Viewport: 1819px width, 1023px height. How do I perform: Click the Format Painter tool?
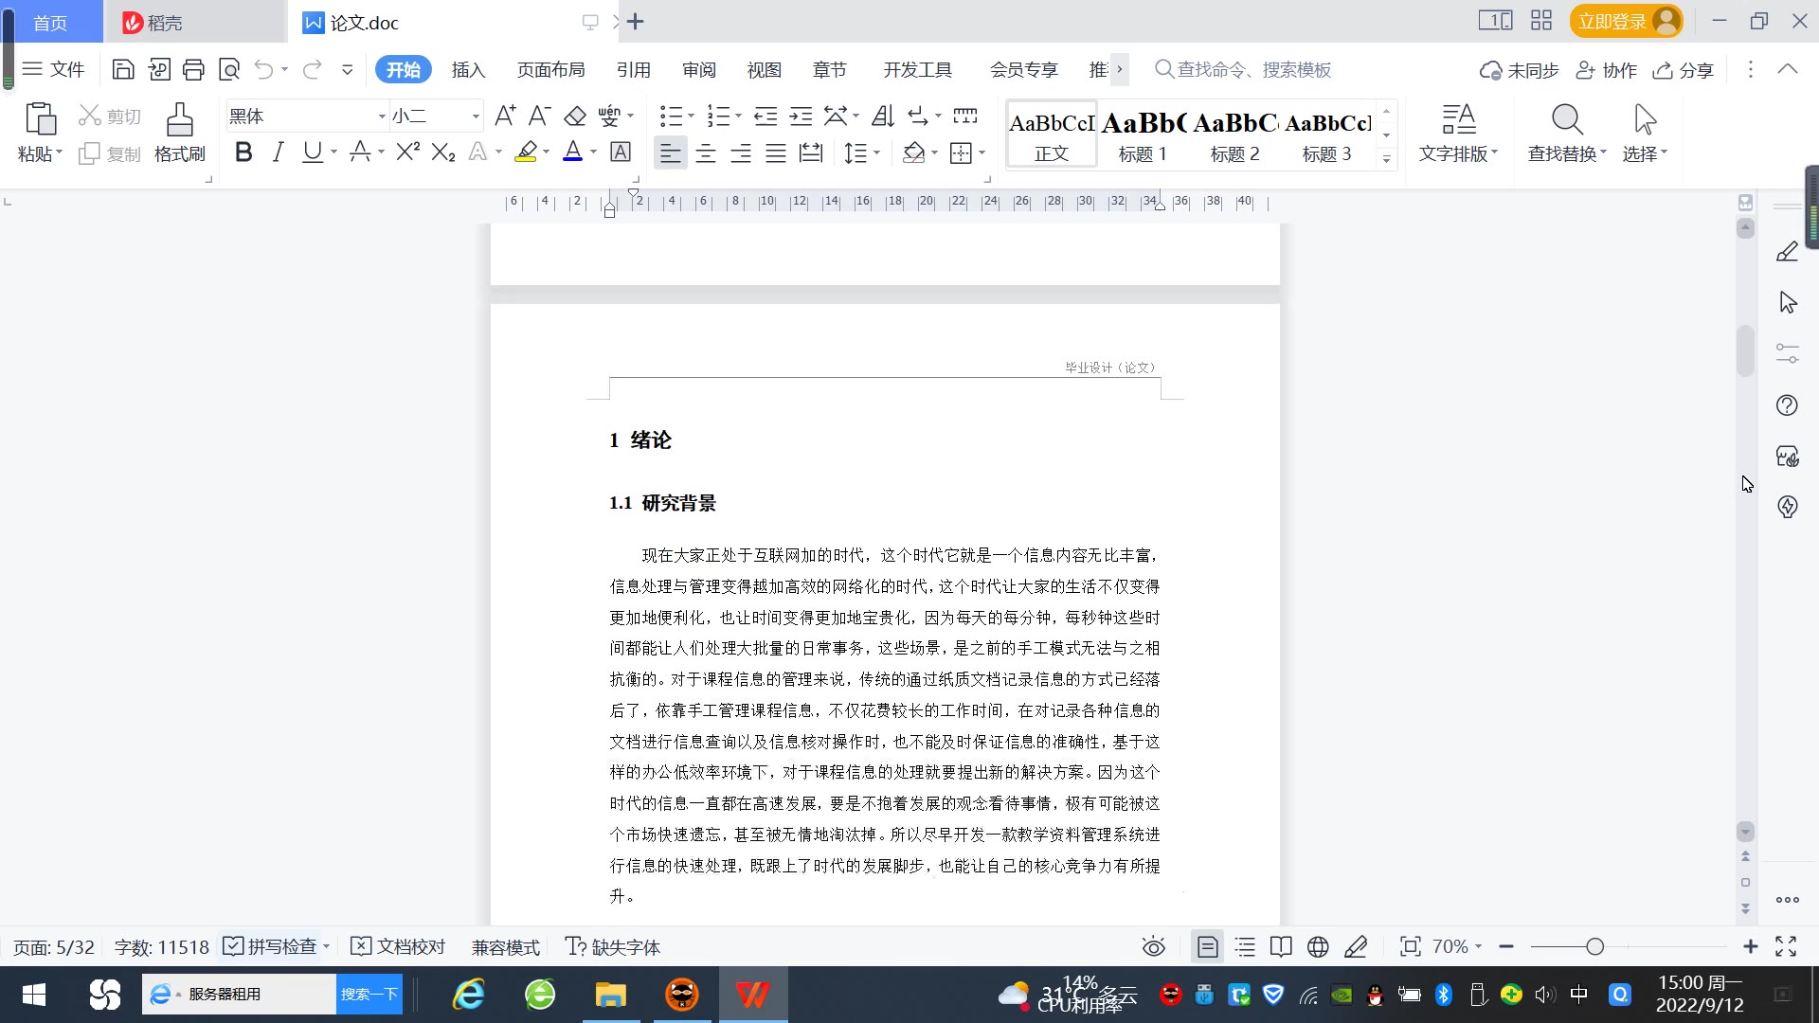click(179, 133)
